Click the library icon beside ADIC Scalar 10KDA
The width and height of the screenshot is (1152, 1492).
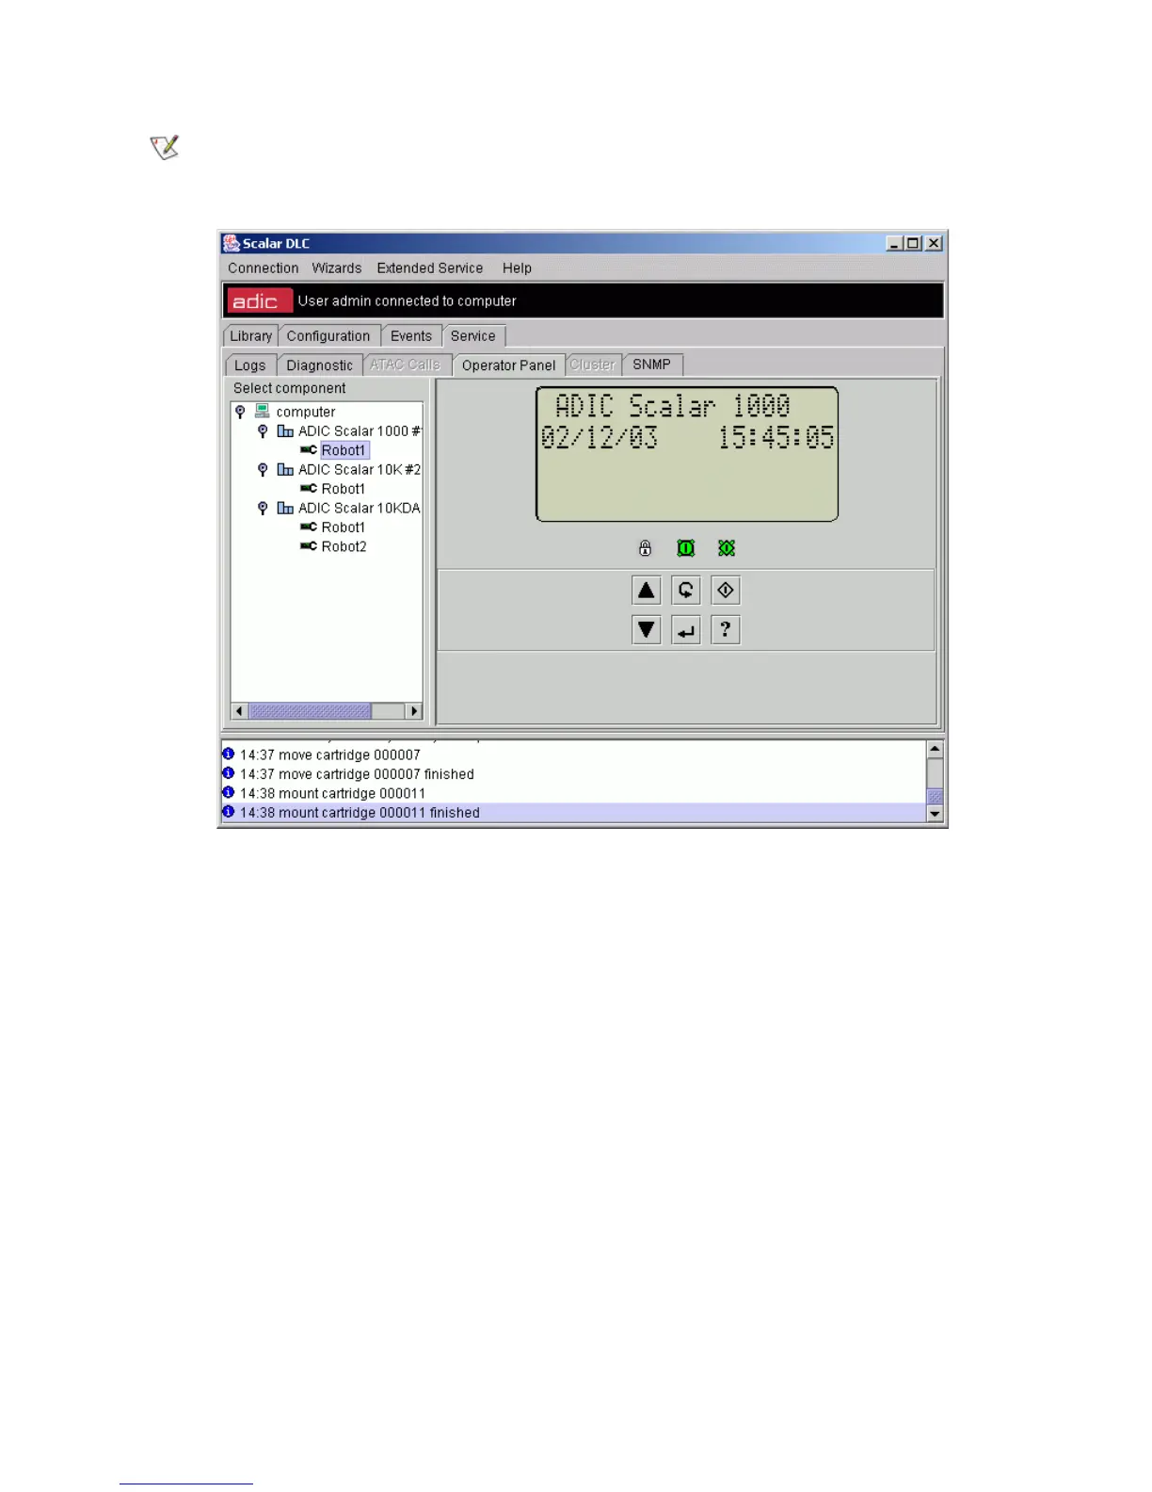tap(285, 508)
